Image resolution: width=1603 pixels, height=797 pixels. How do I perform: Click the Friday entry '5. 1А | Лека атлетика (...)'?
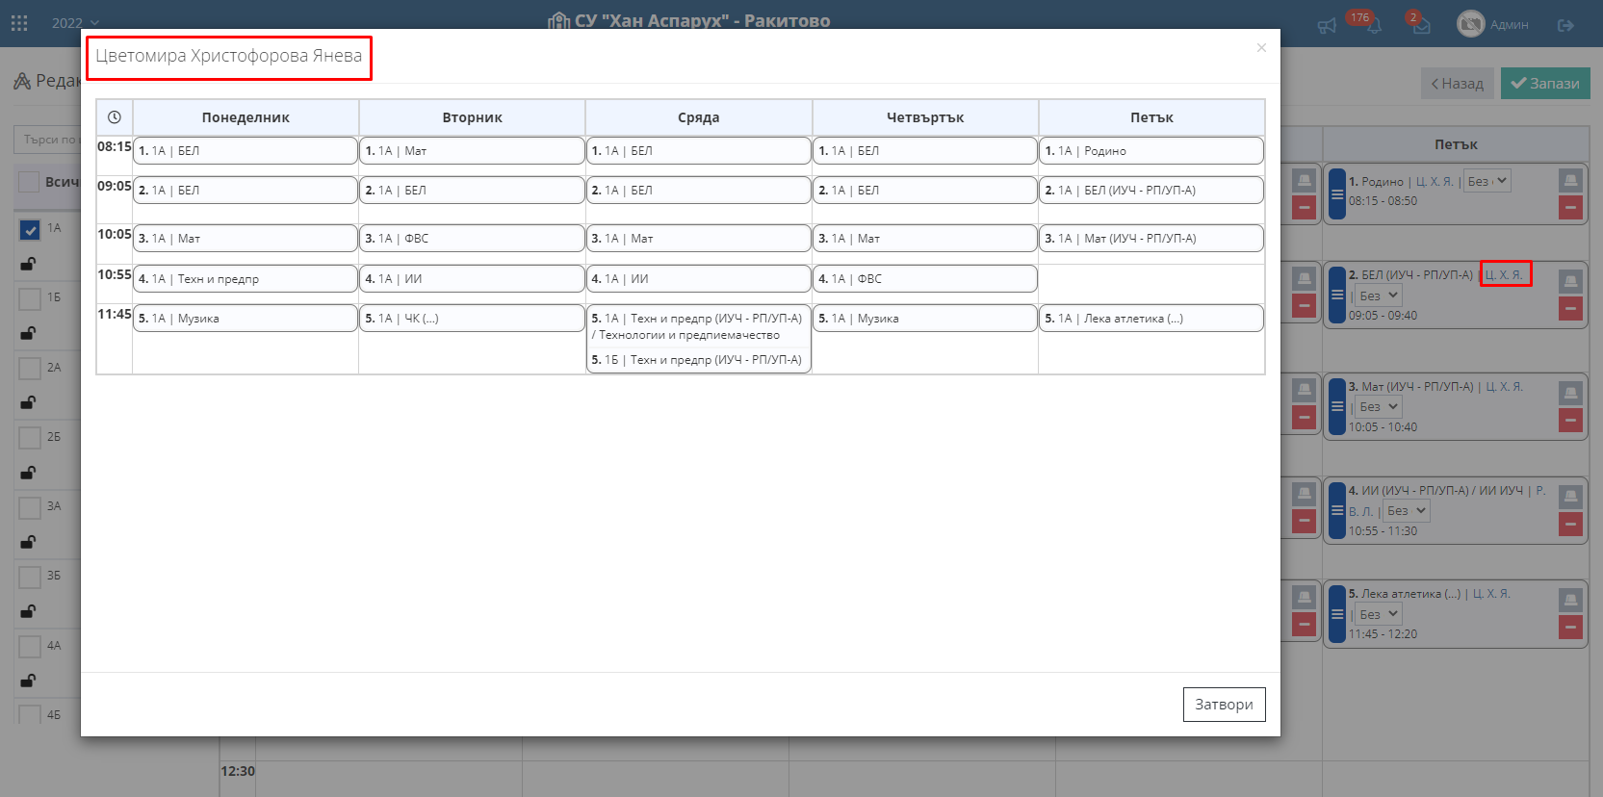(x=1151, y=319)
